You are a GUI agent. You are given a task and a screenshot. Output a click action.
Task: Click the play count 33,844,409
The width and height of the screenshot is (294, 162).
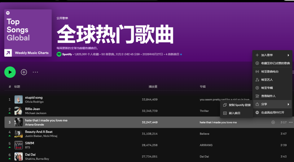(150, 99)
